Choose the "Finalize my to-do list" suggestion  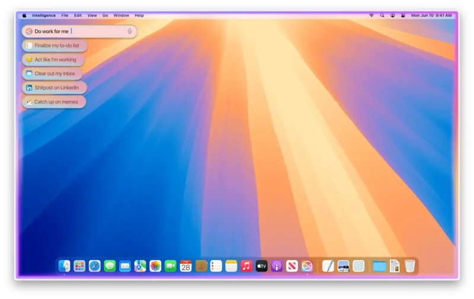coord(55,46)
